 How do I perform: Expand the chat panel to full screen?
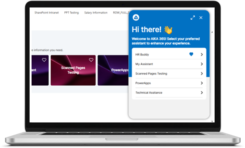tap(193, 18)
